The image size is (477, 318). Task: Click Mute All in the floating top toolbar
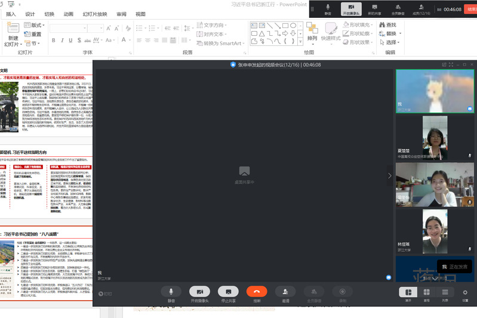(398, 9)
